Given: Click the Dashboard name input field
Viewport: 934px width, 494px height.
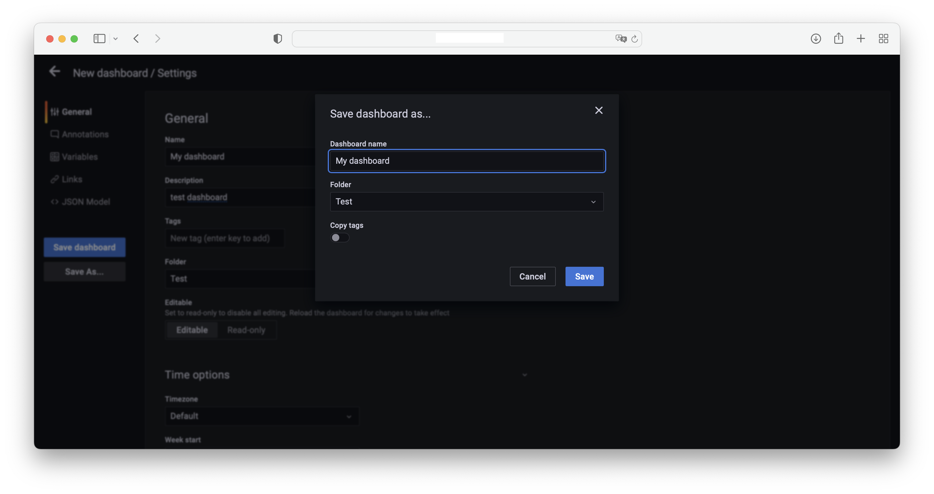Looking at the screenshot, I should pyautogui.click(x=467, y=160).
